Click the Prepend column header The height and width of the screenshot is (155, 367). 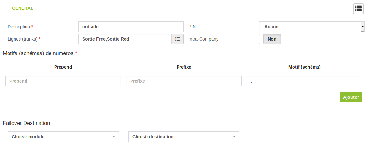click(63, 67)
